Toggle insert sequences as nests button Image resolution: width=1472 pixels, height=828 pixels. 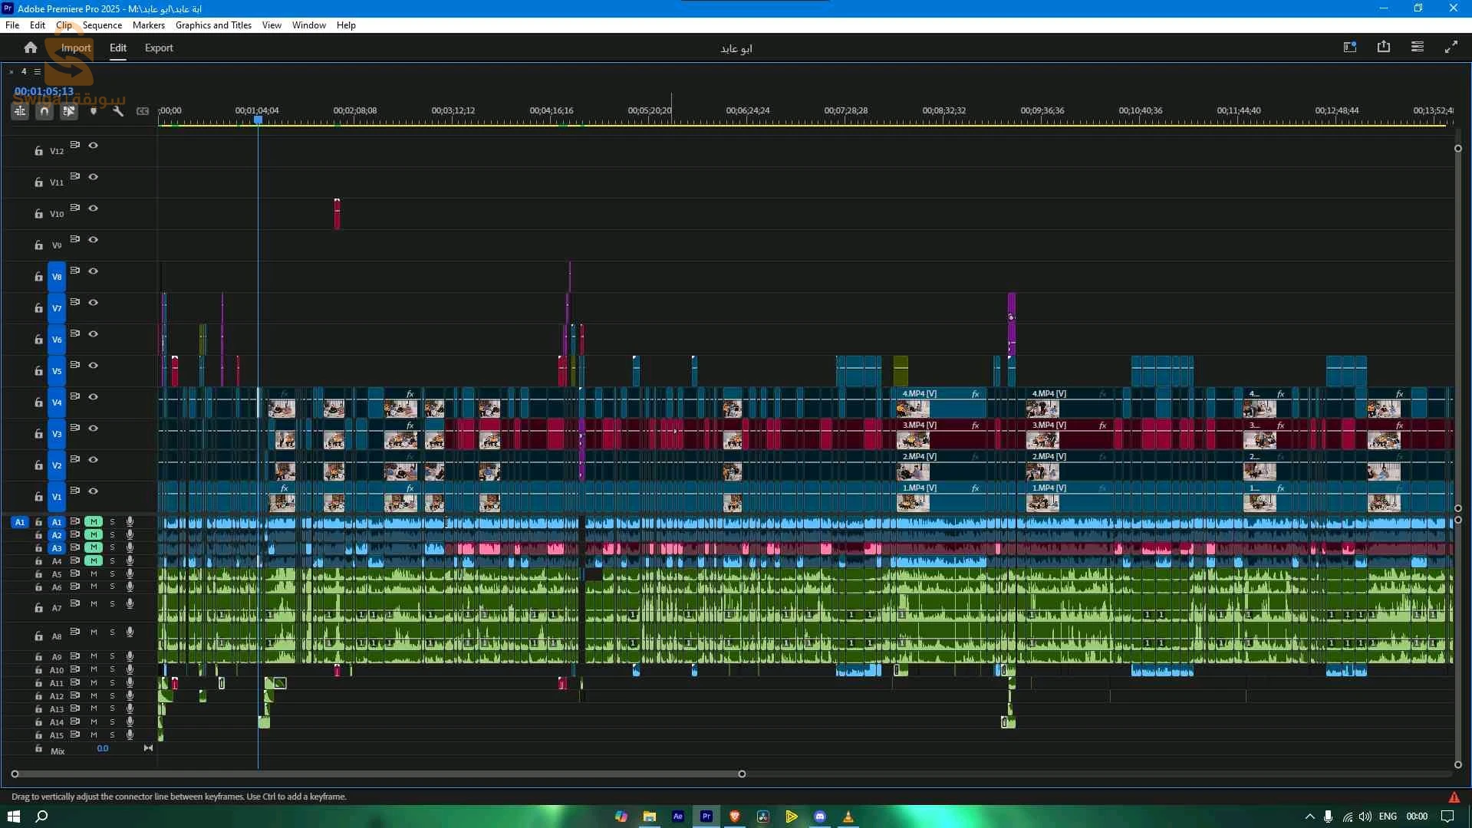20,111
